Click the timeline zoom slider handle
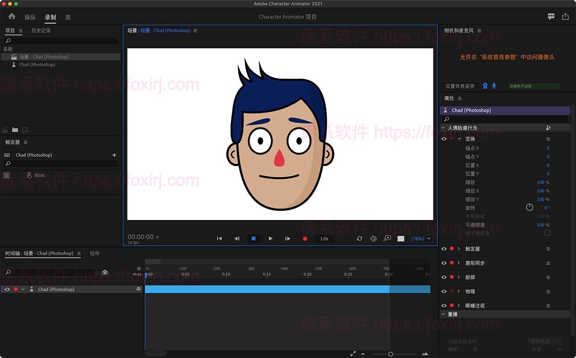The width and height of the screenshot is (576, 358). click(391, 354)
